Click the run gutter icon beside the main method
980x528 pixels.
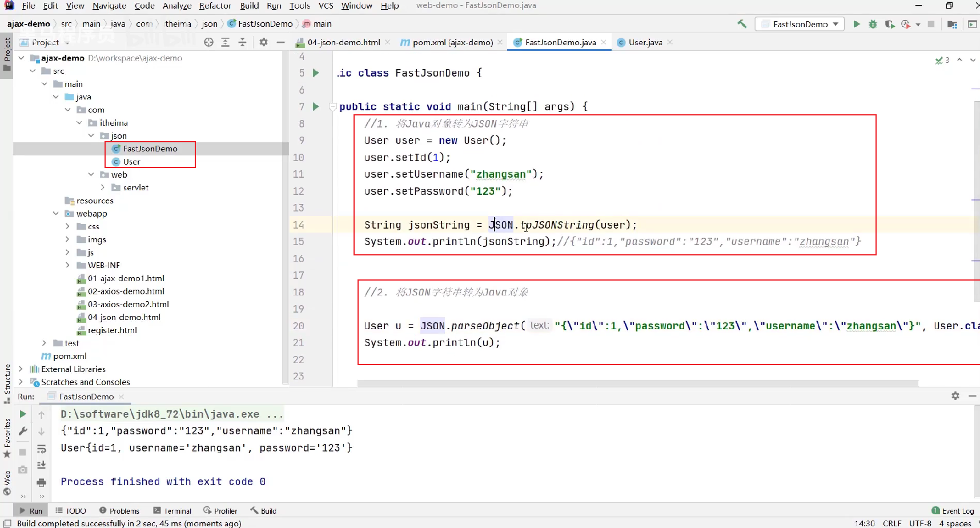pos(316,106)
